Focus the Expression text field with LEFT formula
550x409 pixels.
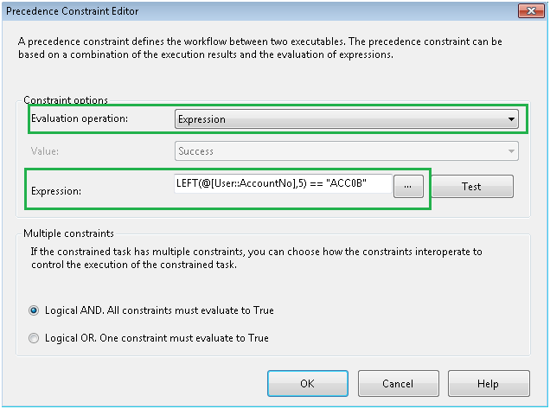pos(283,183)
